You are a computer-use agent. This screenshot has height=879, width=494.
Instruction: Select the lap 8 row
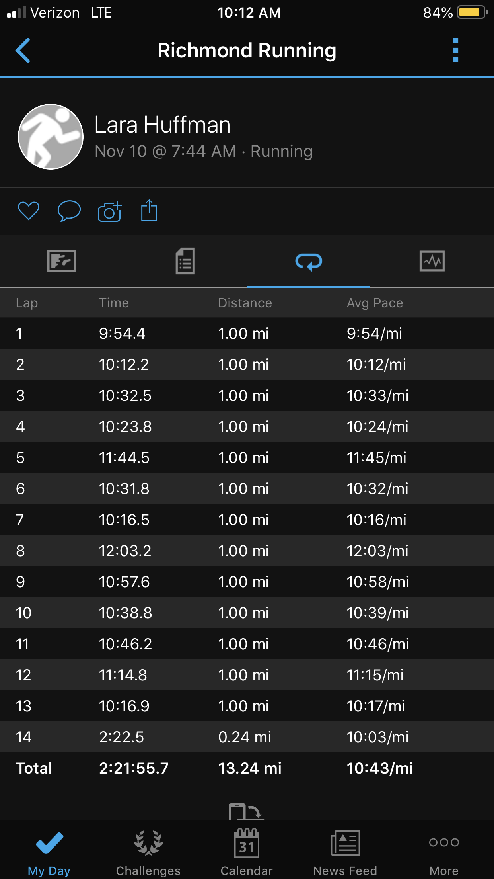pos(247,551)
